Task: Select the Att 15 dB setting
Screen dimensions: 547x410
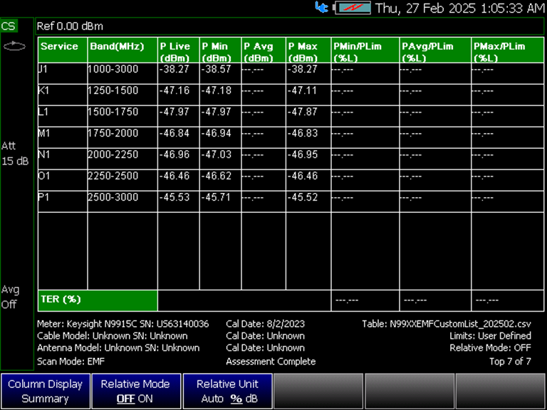Action: (15, 154)
